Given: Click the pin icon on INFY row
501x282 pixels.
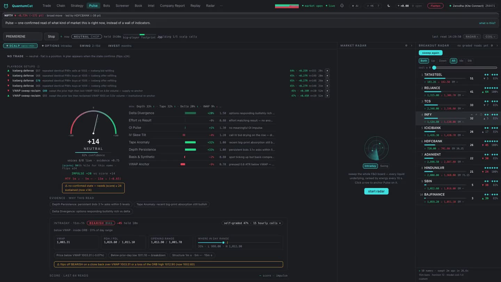Looking at the screenshot, I should coord(476,115).
